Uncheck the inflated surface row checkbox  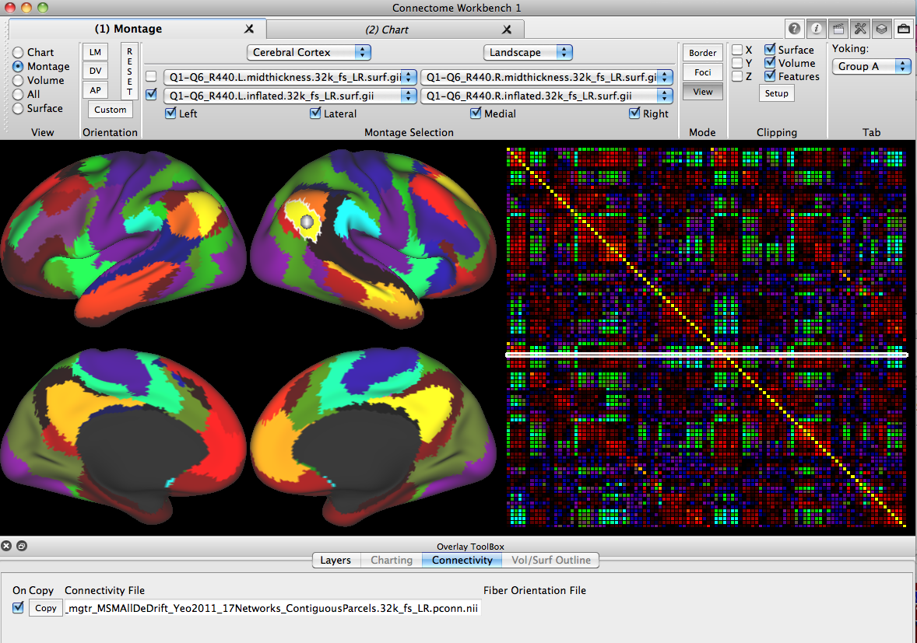tap(152, 94)
